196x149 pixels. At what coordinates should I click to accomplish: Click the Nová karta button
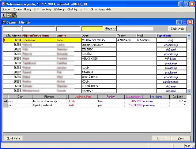[x=13, y=138]
